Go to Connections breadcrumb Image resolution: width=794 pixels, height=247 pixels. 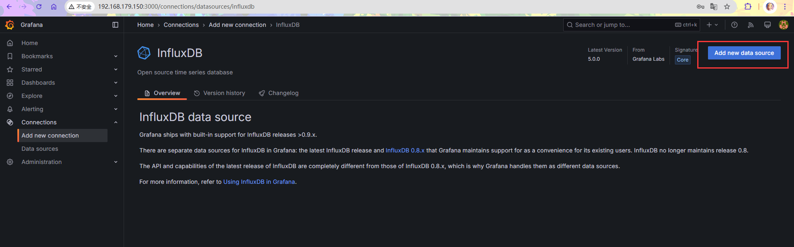pos(181,25)
